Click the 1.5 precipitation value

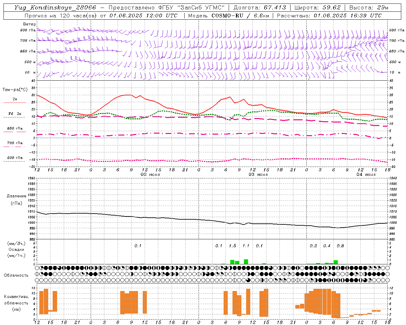point(232,246)
